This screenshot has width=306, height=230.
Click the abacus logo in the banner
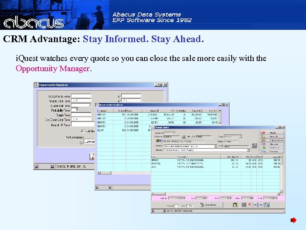click(34, 23)
